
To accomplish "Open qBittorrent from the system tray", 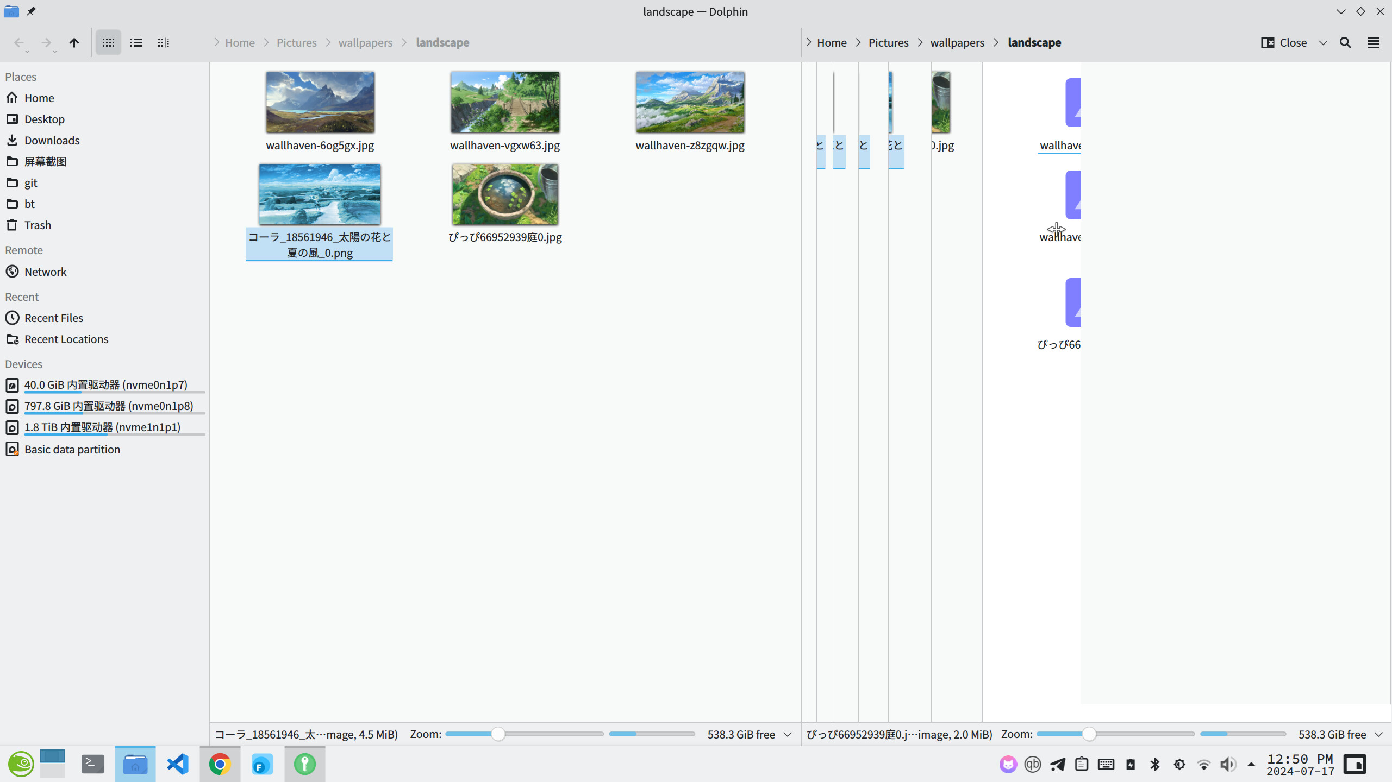I will tap(1032, 764).
